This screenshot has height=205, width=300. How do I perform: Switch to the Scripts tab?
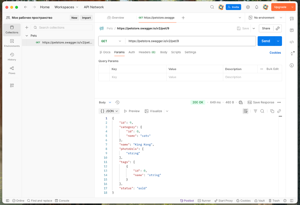176,52
